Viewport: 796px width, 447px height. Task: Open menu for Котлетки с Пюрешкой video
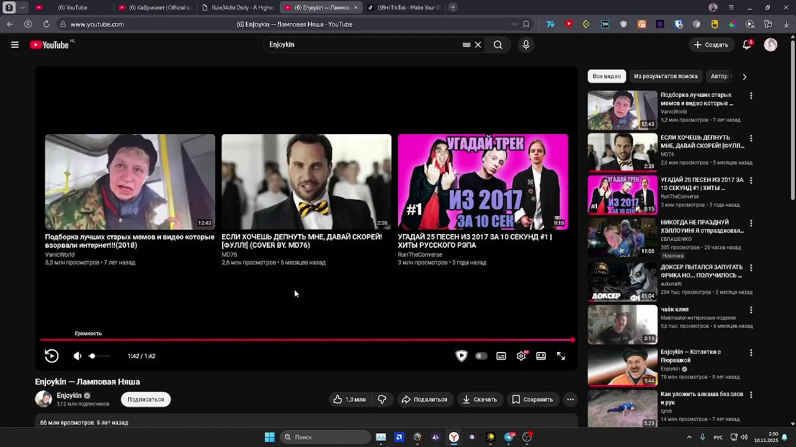pyautogui.click(x=751, y=352)
